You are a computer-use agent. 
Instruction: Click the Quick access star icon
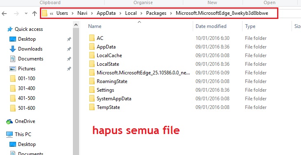(x=10, y=29)
